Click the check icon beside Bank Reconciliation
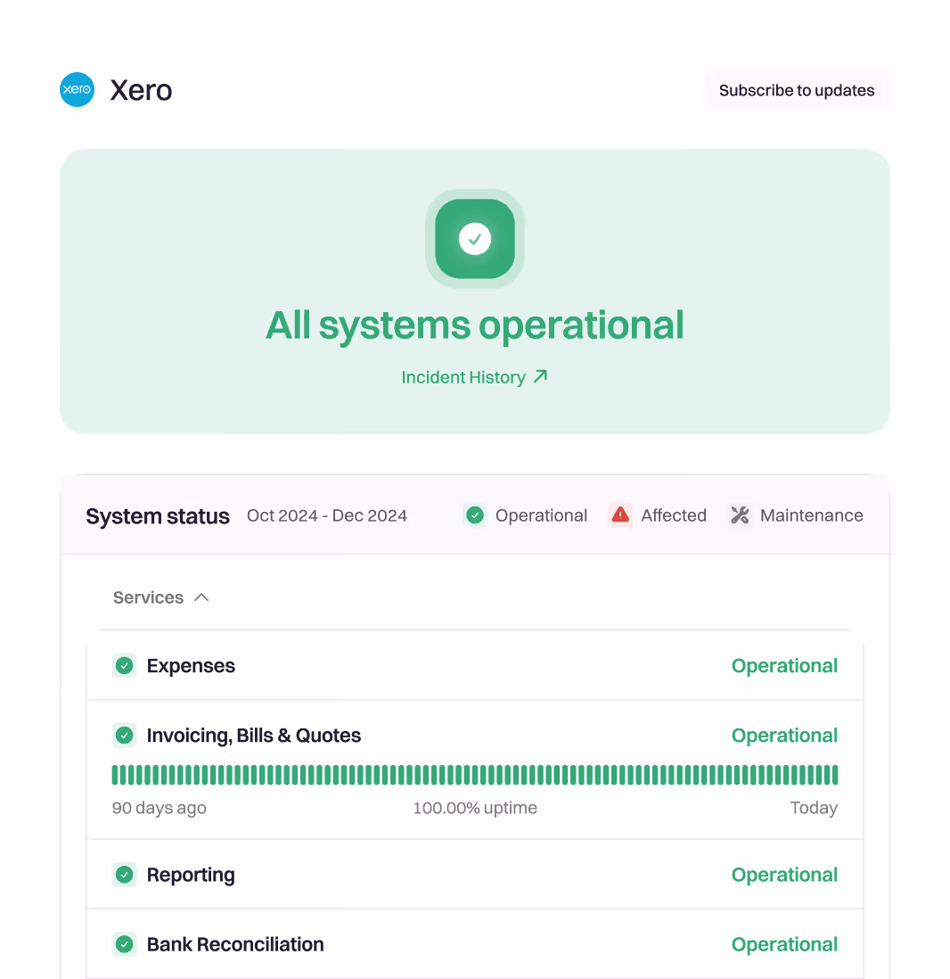 [x=125, y=944]
